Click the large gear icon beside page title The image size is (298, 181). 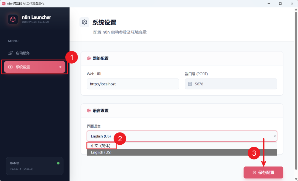[x=84, y=22]
